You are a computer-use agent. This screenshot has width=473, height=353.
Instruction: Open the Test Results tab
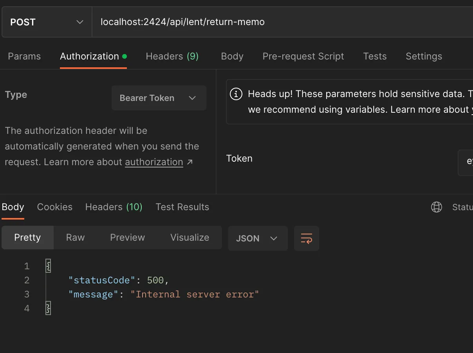click(182, 207)
